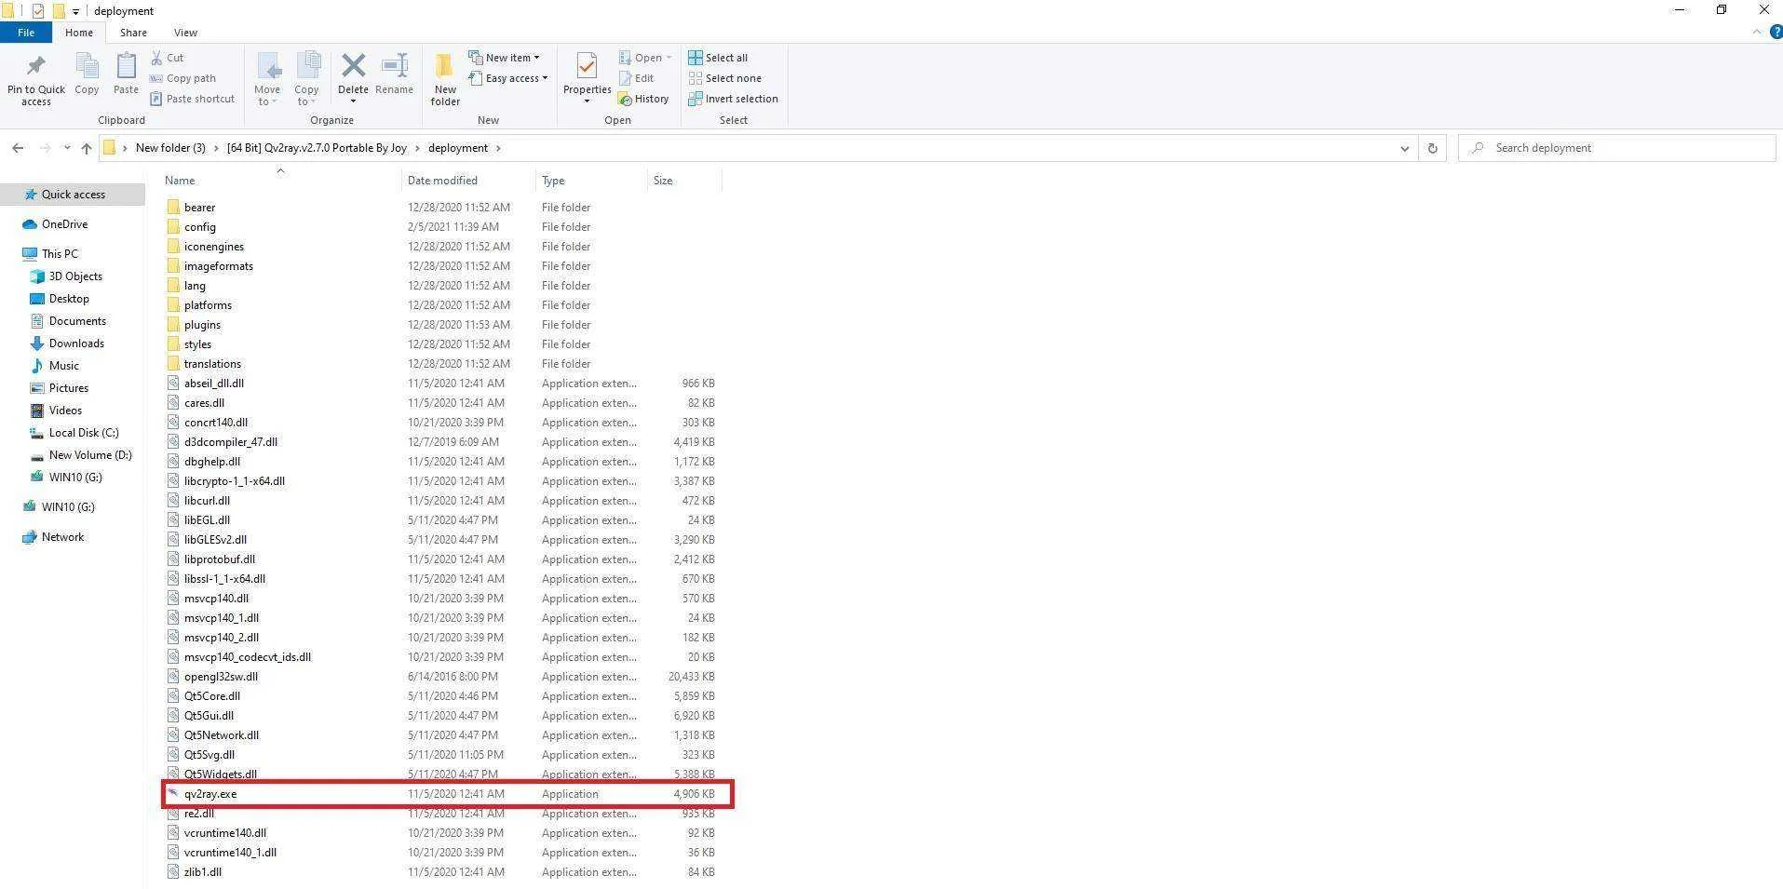Click Paste shortcut command
The image size is (1783, 889).
click(192, 99)
